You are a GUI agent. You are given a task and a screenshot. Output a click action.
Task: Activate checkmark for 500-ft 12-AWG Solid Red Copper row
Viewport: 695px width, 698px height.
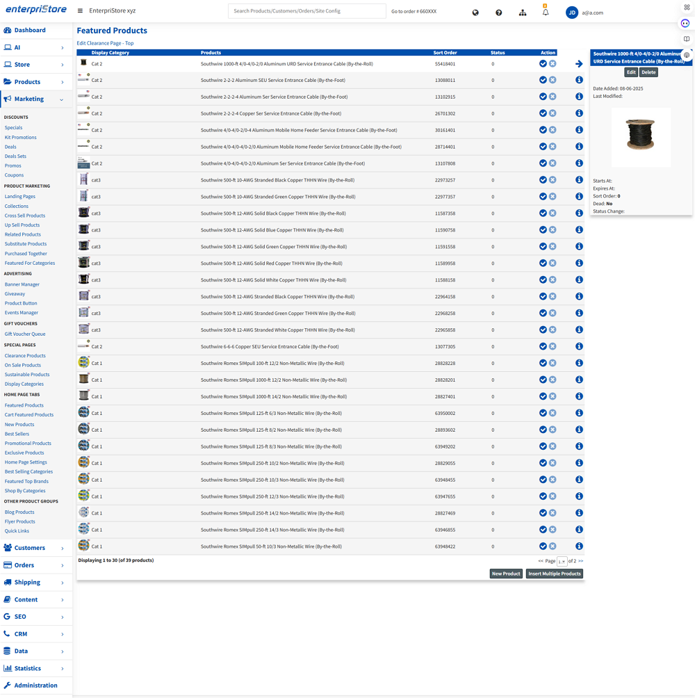tap(543, 263)
